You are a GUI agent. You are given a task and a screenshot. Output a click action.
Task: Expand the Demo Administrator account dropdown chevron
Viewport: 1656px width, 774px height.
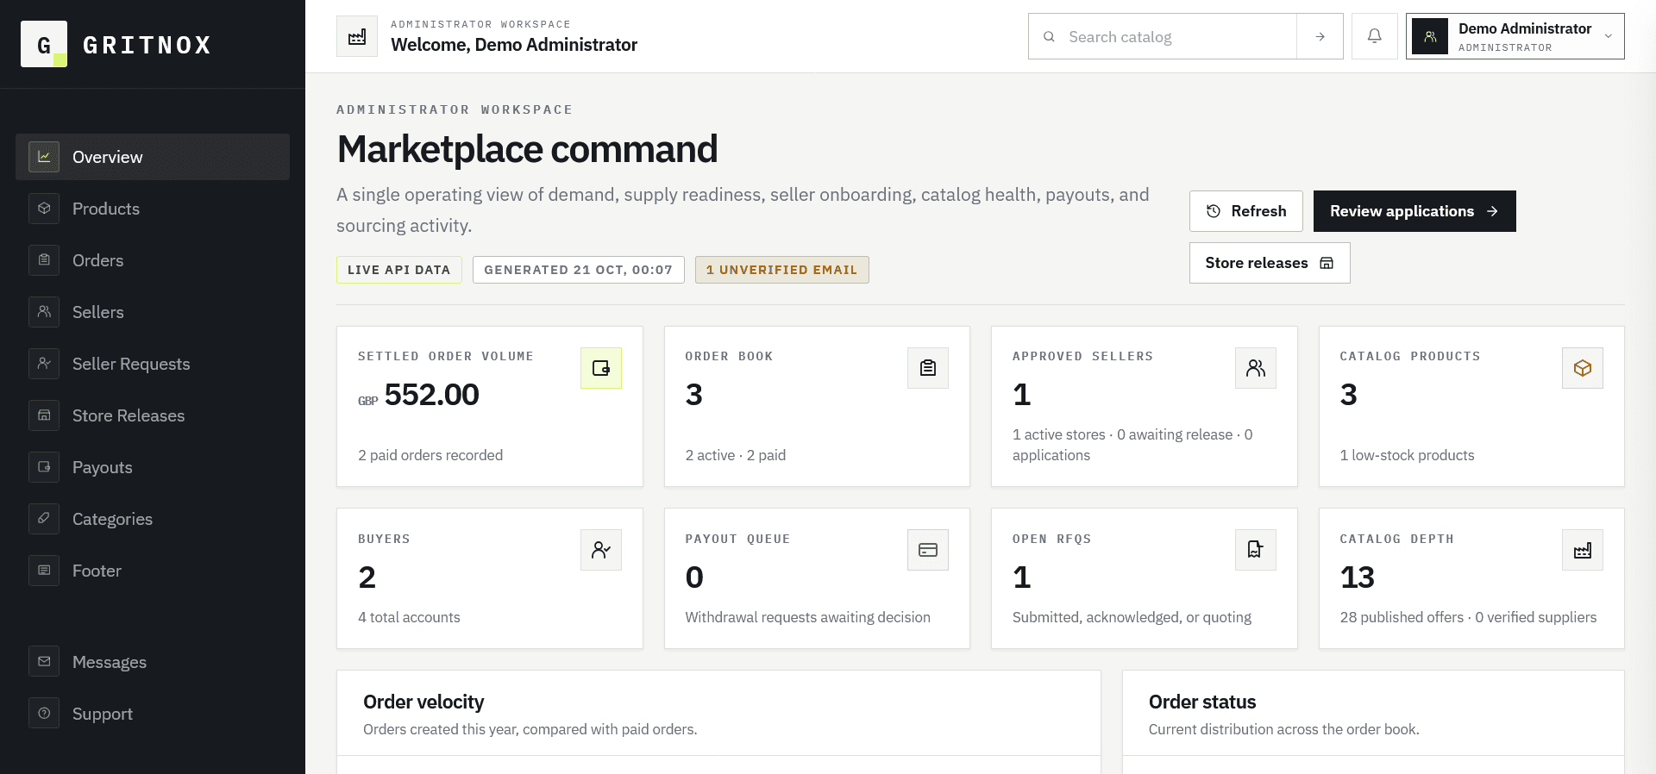[1609, 36]
